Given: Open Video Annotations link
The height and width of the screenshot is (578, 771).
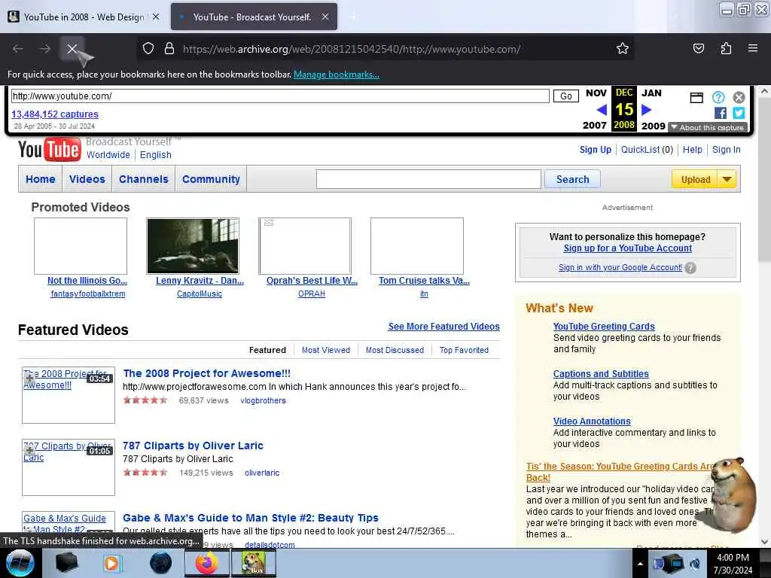Looking at the screenshot, I should [592, 421].
